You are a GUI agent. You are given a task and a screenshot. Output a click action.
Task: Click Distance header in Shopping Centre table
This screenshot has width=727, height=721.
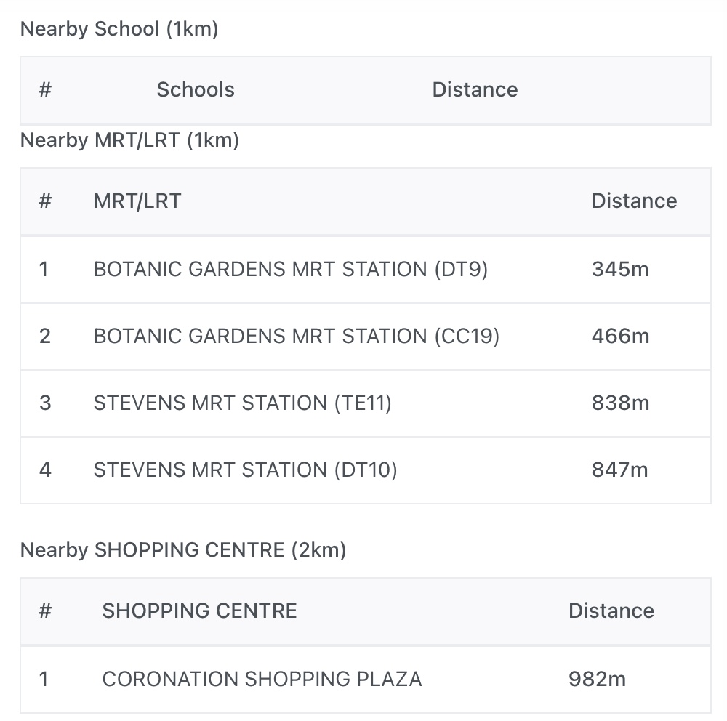click(x=611, y=611)
